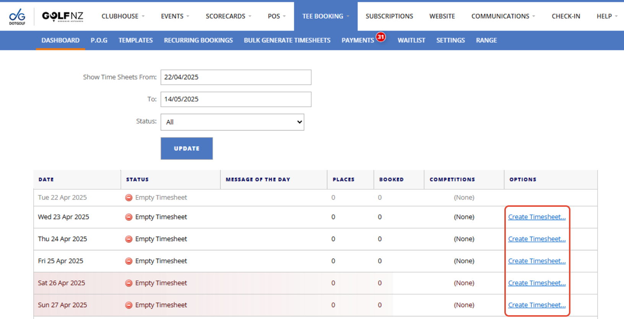Open the Bulk Generate Timesheets tab
Screen dimensions: 624x319
(x=287, y=40)
